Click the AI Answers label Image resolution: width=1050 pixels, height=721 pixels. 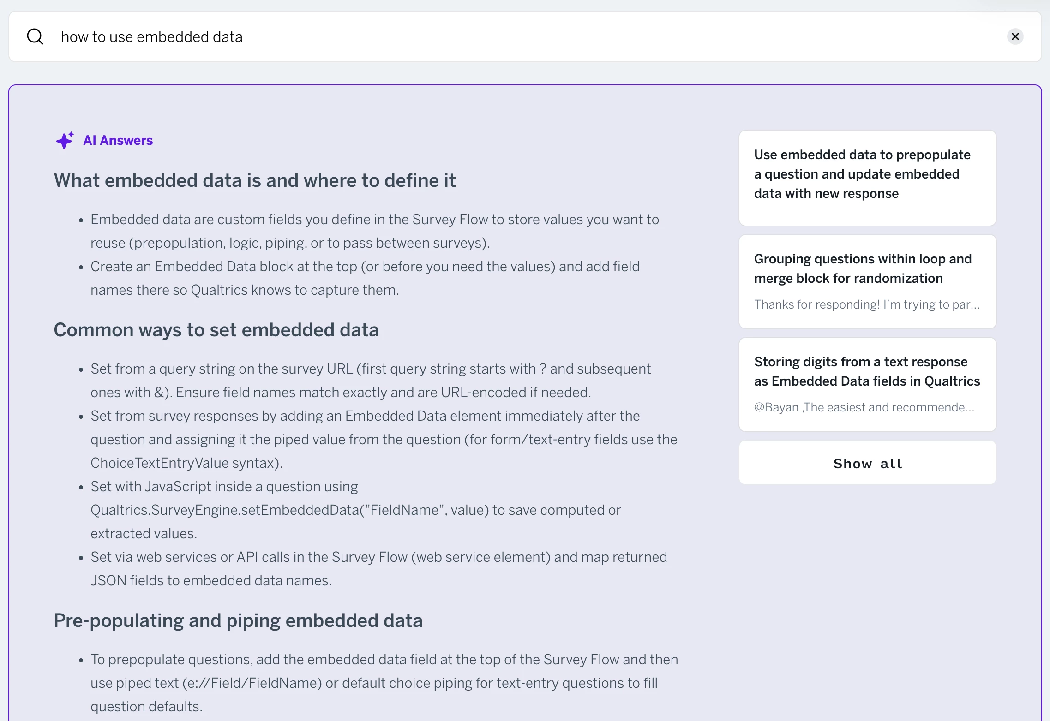(118, 140)
